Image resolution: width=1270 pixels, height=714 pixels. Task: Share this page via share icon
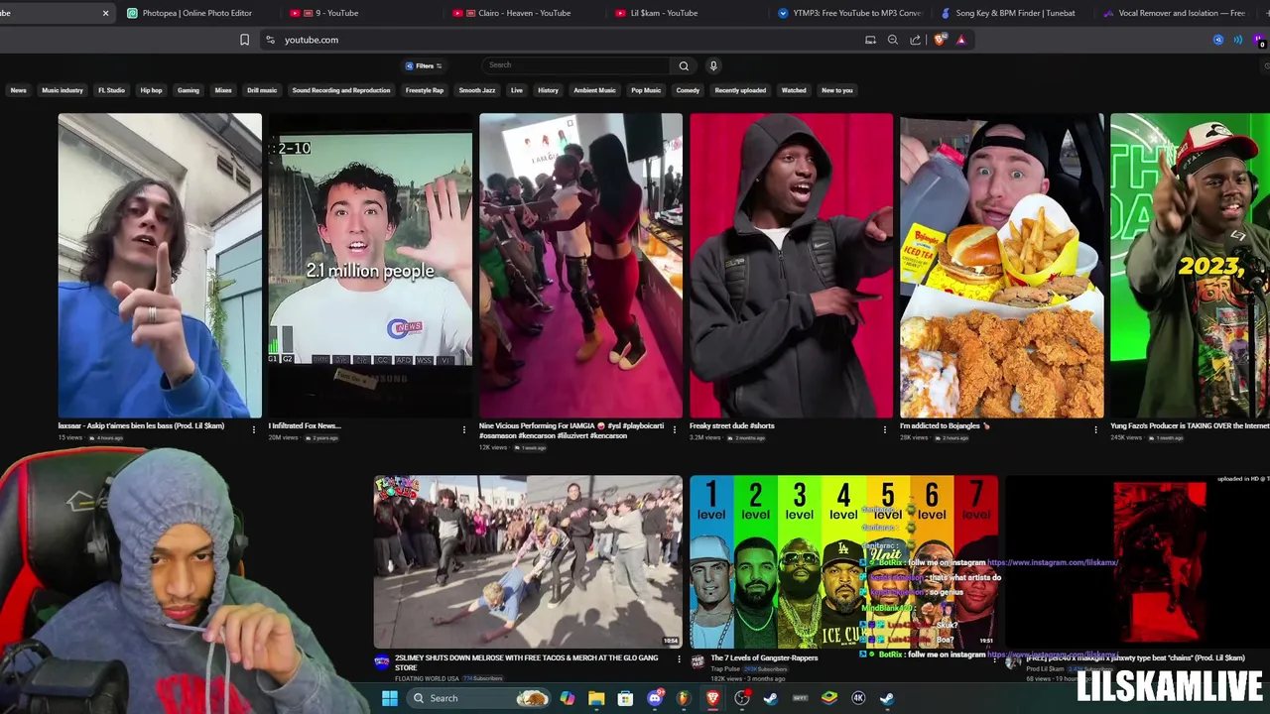point(915,40)
